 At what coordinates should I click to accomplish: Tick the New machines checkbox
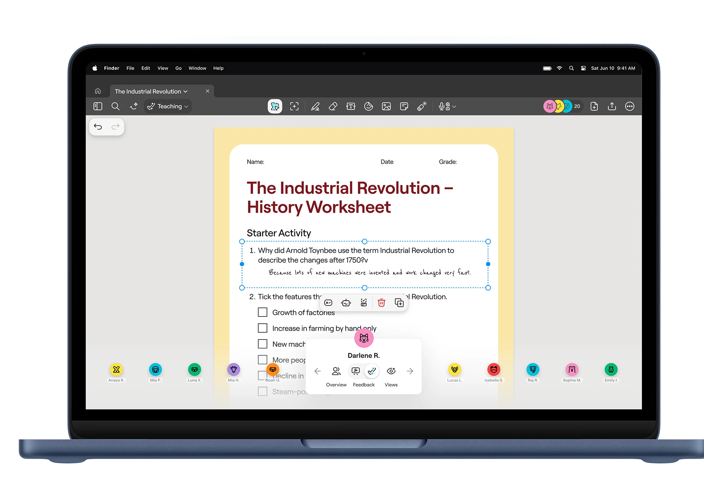pyautogui.click(x=263, y=344)
